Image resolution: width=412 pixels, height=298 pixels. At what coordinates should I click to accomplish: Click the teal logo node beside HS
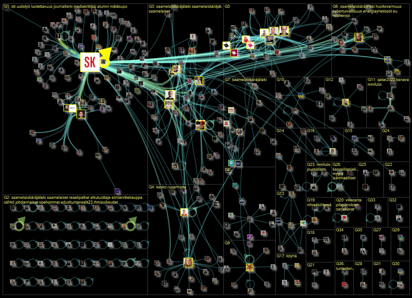click(x=231, y=163)
